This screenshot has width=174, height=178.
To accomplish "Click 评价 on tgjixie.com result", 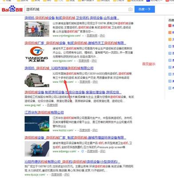I will (x=94, y=61).
